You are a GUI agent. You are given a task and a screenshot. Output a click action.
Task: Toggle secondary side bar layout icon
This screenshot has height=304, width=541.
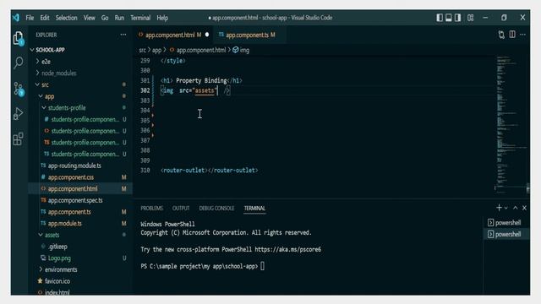(458, 18)
